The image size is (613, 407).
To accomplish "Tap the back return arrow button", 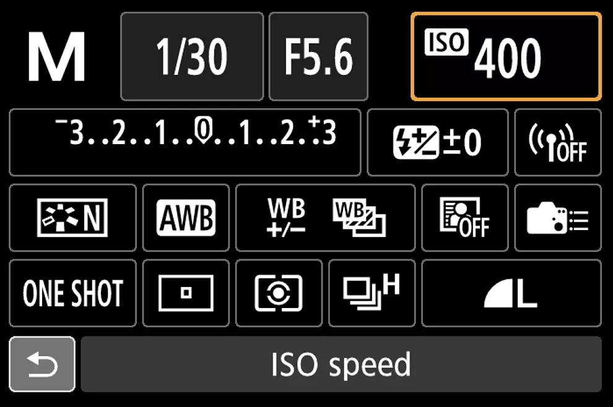I will click(42, 364).
